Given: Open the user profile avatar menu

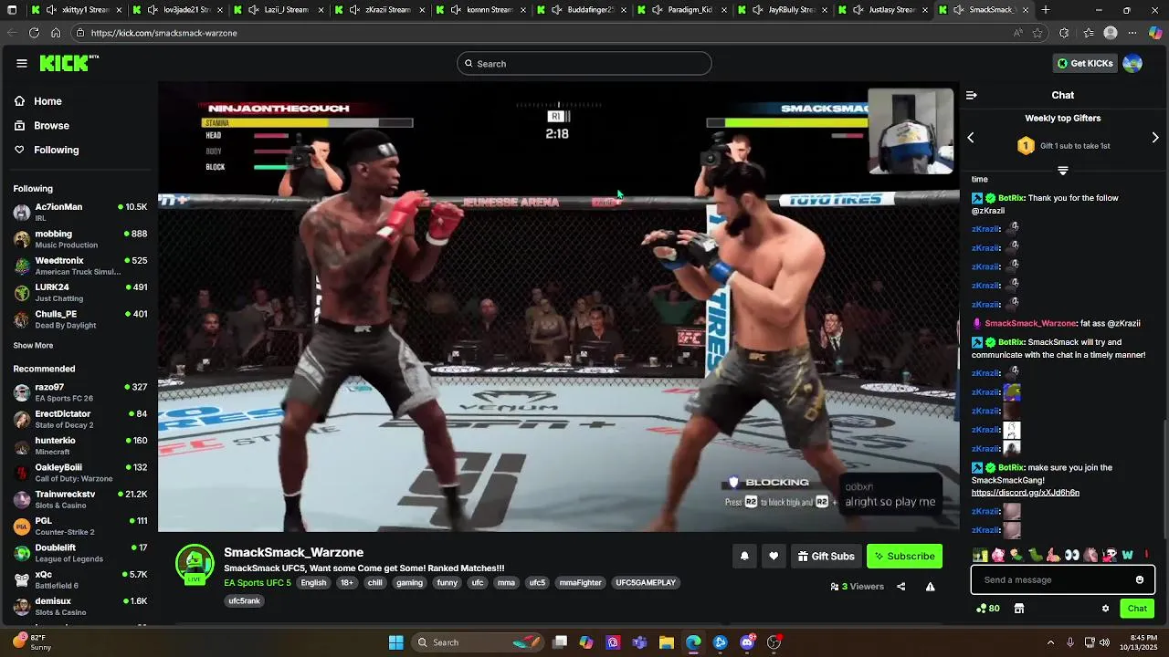Looking at the screenshot, I should click(x=1132, y=63).
